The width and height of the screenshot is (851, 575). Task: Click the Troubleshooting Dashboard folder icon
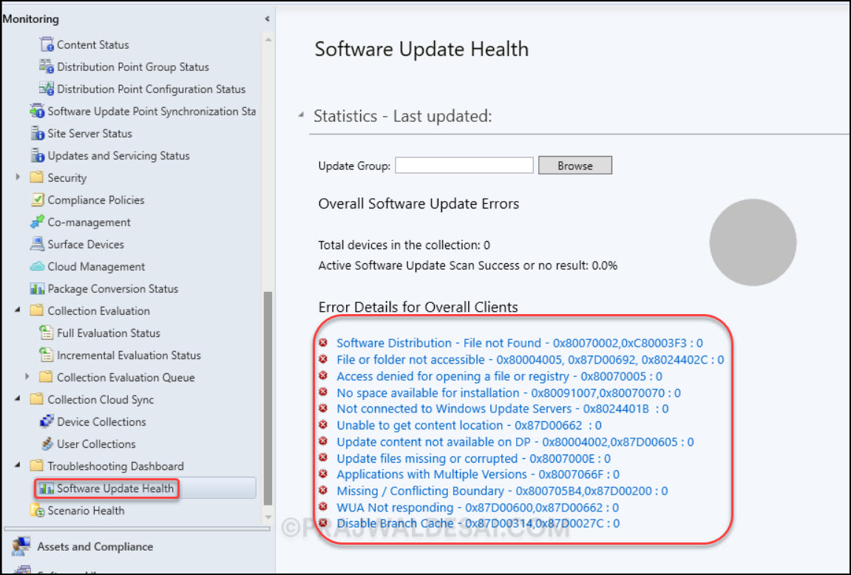point(36,466)
